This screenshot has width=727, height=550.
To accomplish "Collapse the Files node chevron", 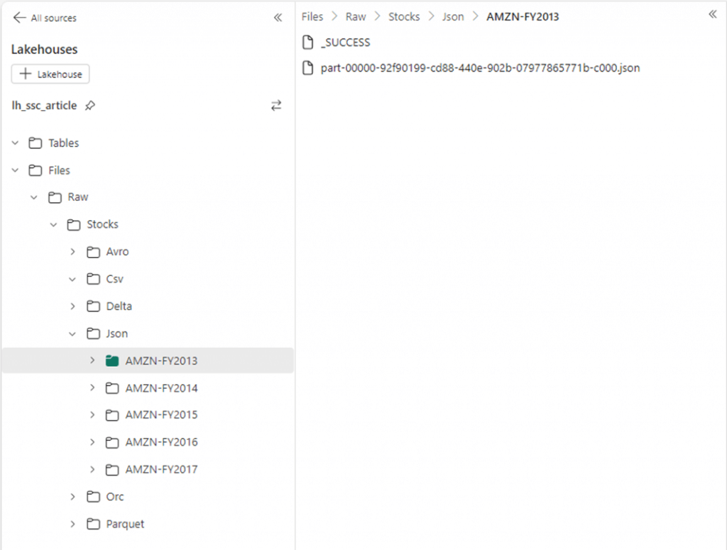I will coord(16,170).
